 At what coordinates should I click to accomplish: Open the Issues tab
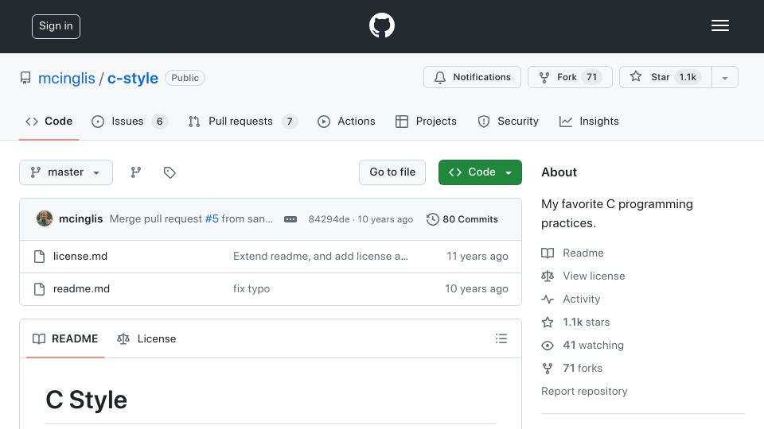[130, 121]
